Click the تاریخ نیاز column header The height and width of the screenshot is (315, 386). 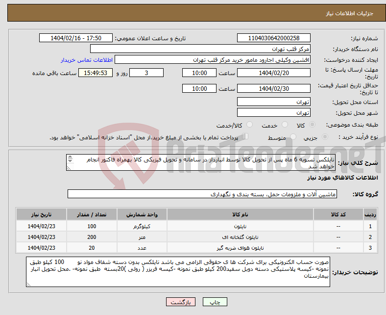pos(41,214)
